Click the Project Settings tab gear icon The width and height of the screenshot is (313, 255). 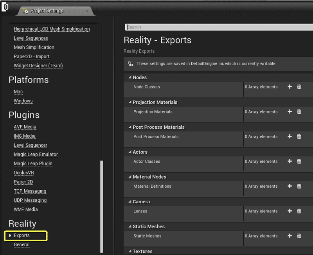(25, 11)
